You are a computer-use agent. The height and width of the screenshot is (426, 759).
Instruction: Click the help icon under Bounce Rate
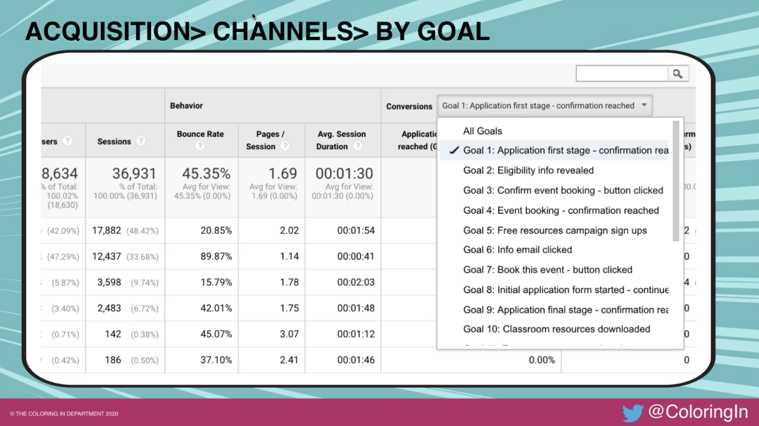200,147
